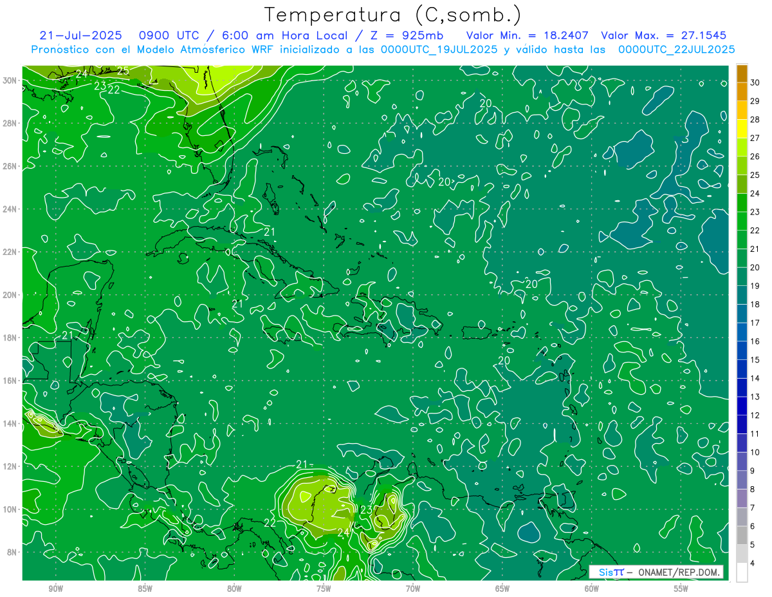Pick the dark blue swatch between 12 and 13
Image resolution: width=772 pixels, height=597 pixels.
(x=742, y=406)
